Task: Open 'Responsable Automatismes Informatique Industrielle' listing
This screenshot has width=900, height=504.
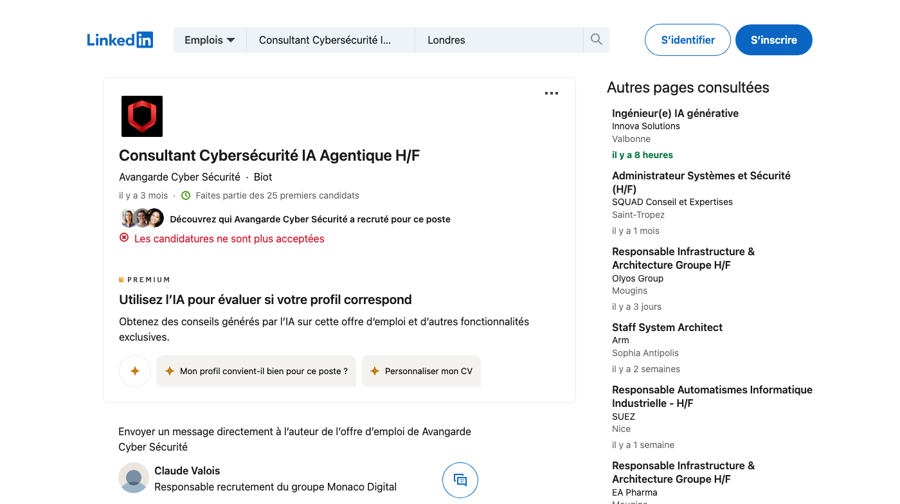Action: [712, 396]
